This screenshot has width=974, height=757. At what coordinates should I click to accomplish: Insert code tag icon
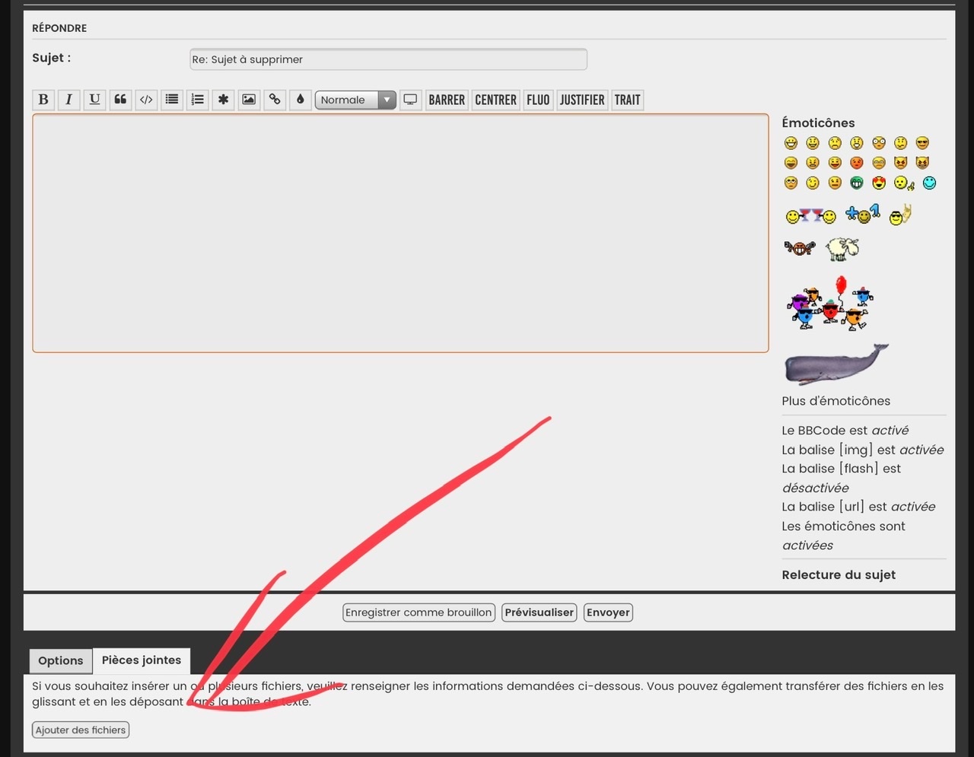pyautogui.click(x=146, y=100)
